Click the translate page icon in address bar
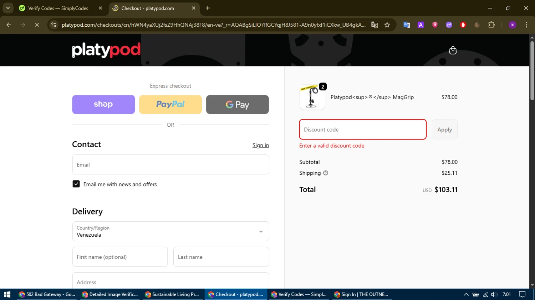This screenshot has height=300, width=535. (x=374, y=25)
